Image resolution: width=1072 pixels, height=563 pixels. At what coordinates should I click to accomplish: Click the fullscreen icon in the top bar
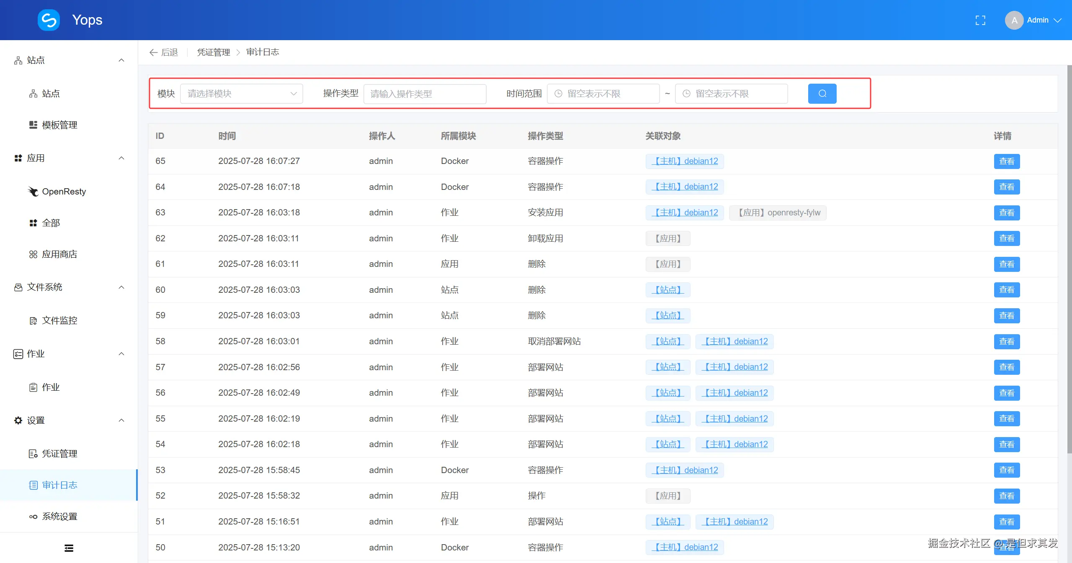coord(980,20)
